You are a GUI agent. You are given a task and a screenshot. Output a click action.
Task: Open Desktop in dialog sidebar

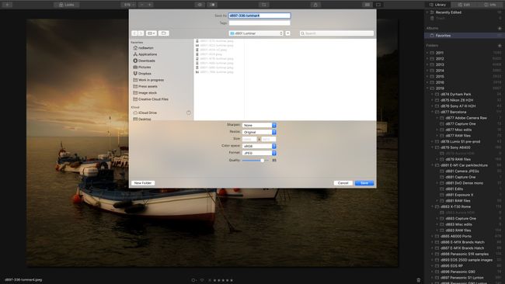142,119
